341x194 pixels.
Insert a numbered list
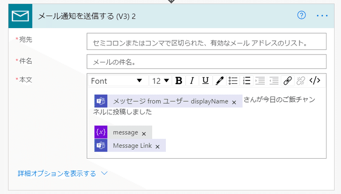coord(247,81)
